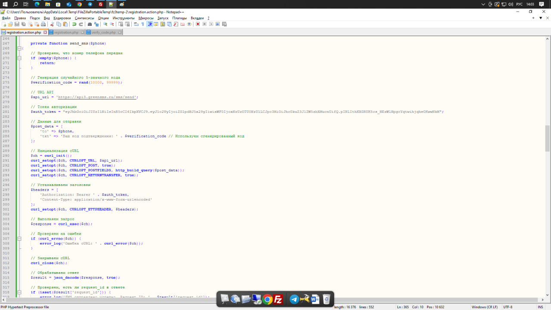The height and width of the screenshot is (310, 551).
Task: Open Chrome from the Windows taskbar
Action: [x=80, y=4]
